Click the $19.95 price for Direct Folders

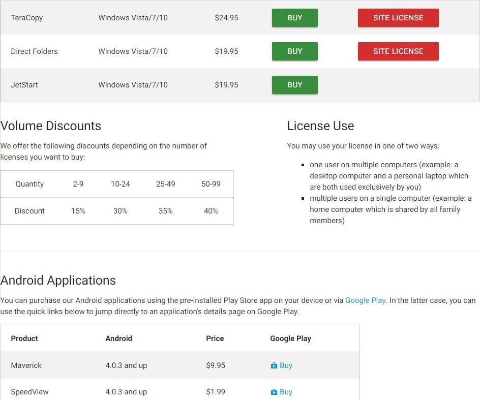coord(226,51)
